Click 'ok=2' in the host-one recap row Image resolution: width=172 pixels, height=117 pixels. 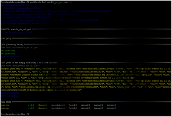32,105
